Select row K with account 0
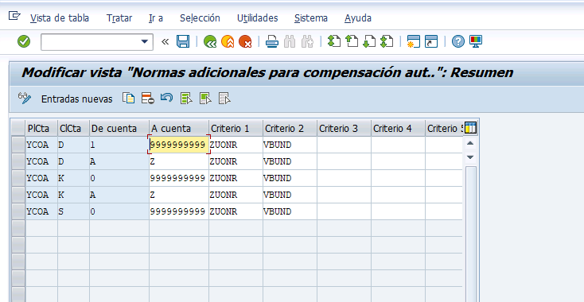Image resolution: width=584 pixels, height=302 pixels. coord(18,178)
